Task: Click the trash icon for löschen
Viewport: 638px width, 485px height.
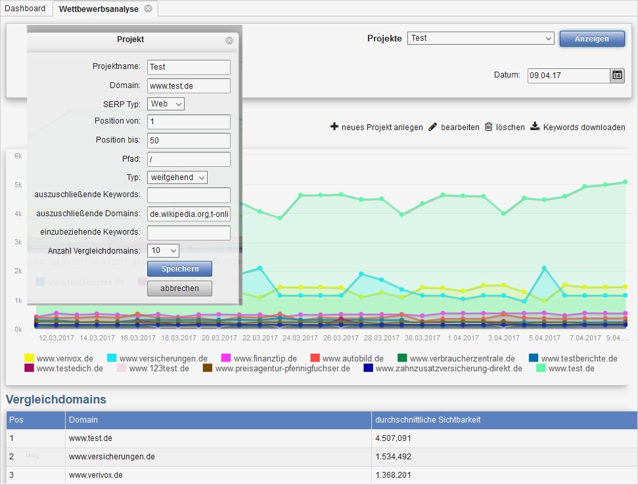Action: point(489,127)
